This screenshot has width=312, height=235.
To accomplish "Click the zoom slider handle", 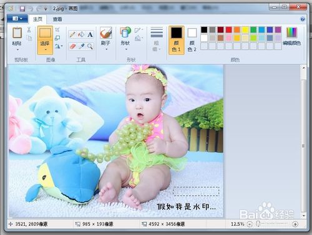I will [x=258, y=224].
